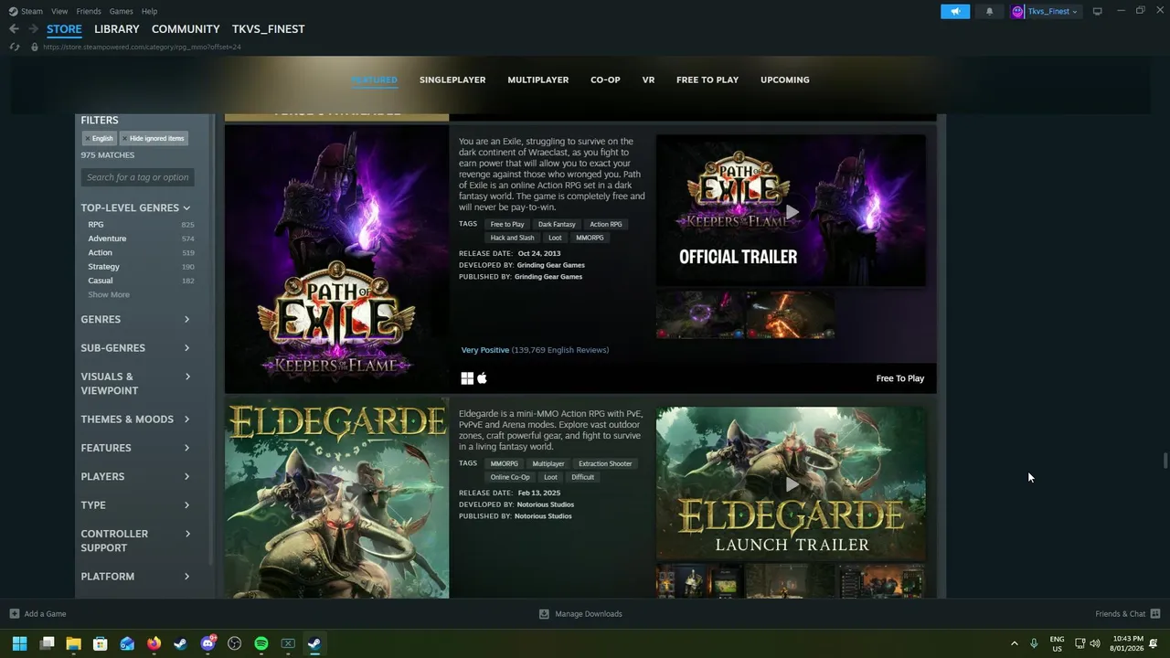Screen dimensions: 1170x658
Task: Click Apple platform icon on Path of Exile
Action: point(483,378)
